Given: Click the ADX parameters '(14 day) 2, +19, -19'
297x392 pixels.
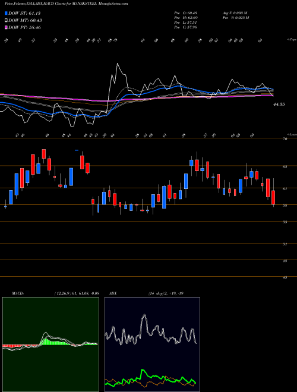Looking at the screenshot, I should (166, 293).
